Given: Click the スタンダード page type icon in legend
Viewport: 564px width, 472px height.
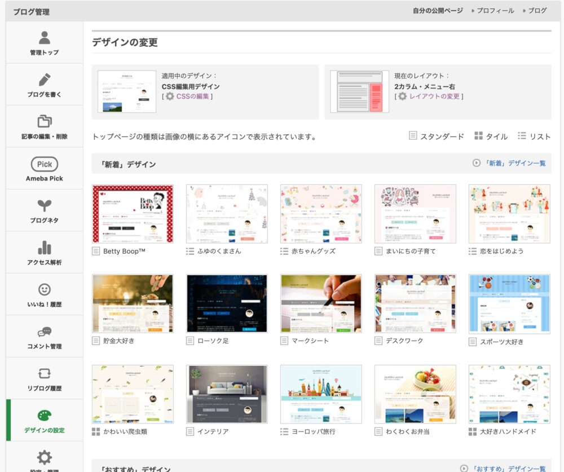Looking at the screenshot, I should (x=413, y=136).
